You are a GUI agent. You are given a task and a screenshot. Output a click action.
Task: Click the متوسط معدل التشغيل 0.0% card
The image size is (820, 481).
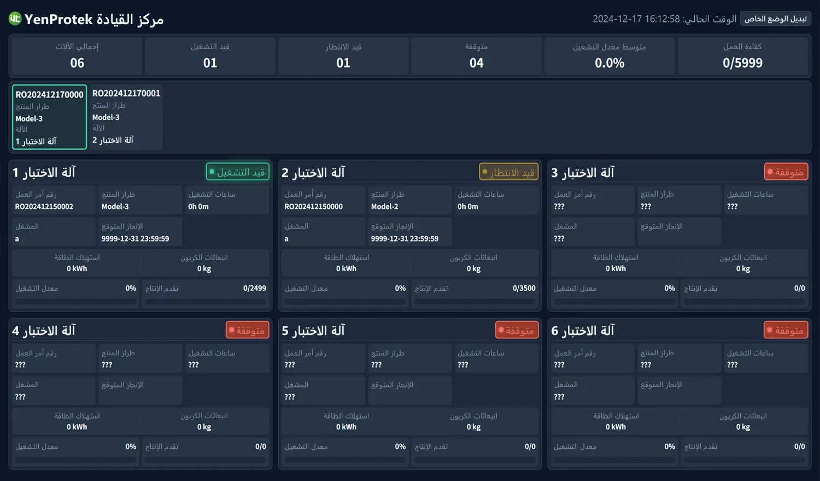[x=610, y=56]
